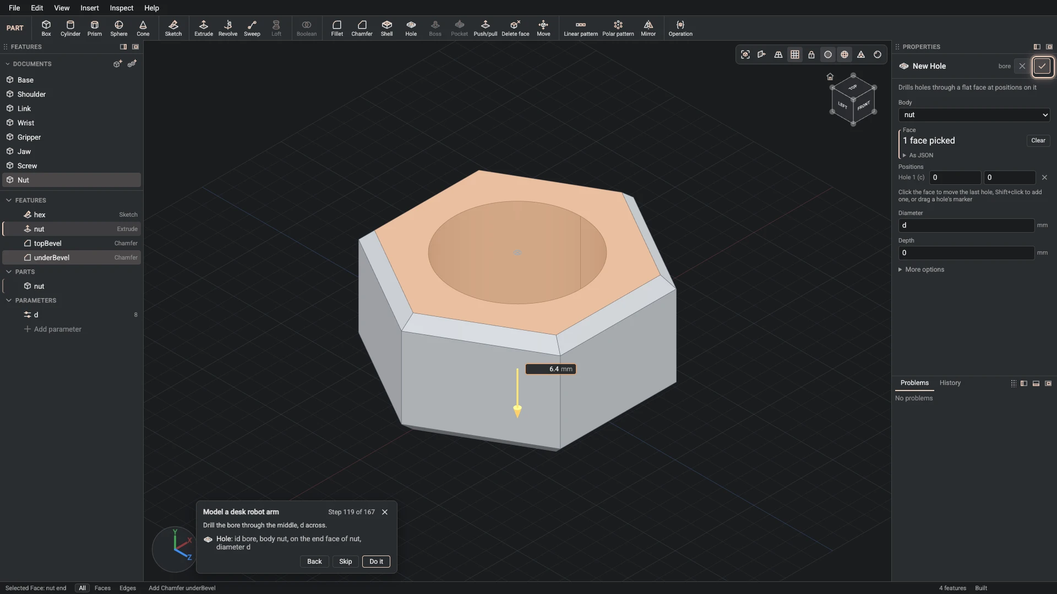Open the Polar pattern tool

coord(618,28)
